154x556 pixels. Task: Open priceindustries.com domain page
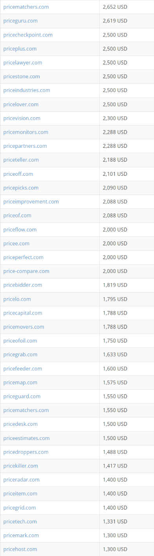click(x=27, y=90)
